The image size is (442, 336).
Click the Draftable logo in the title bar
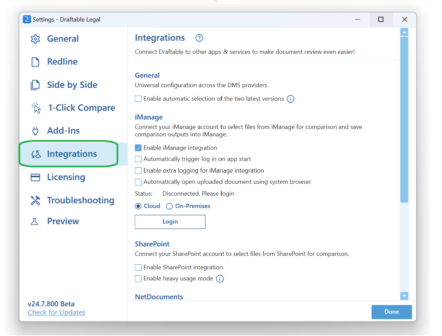[x=26, y=19]
